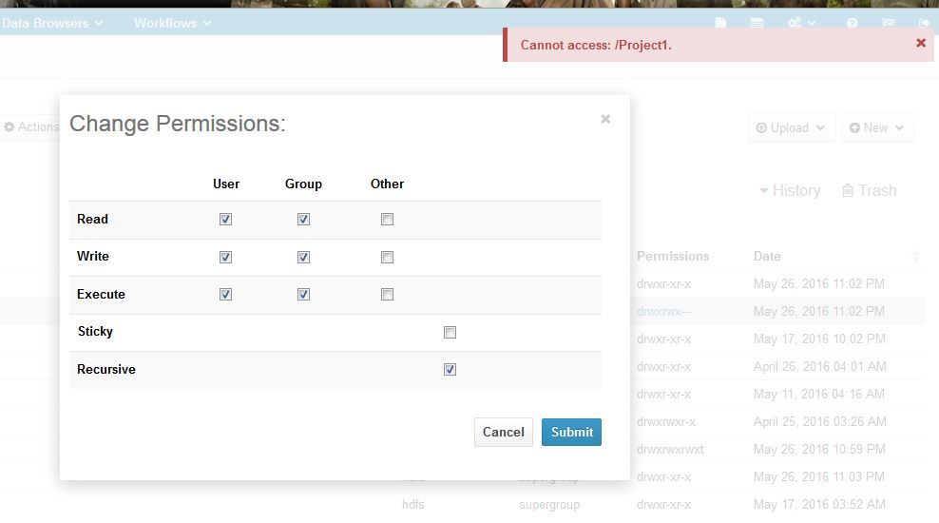Uncheck the User Read permission
This screenshot has height=523, width=939.
pyautogui.click(x=225, y=219)
